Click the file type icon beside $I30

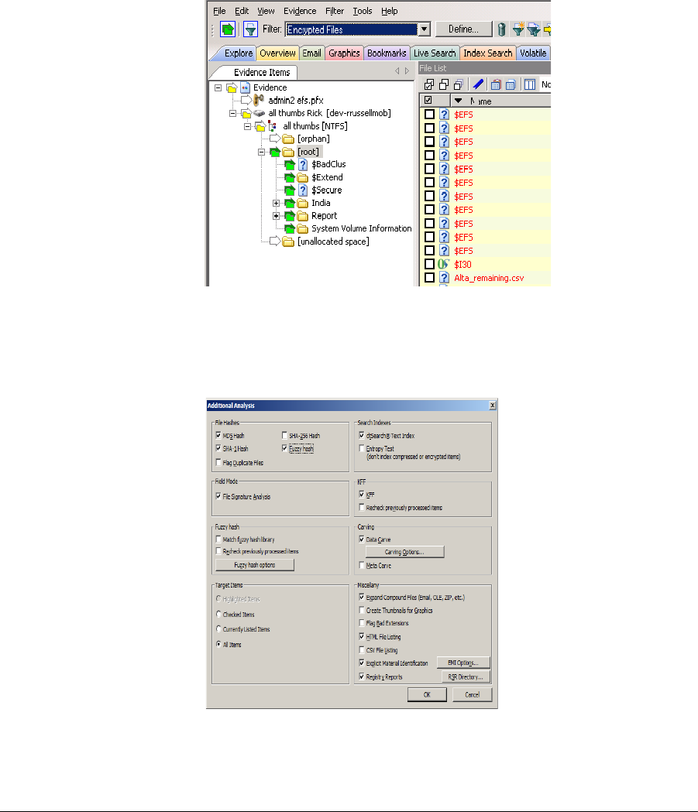[443, 264]
